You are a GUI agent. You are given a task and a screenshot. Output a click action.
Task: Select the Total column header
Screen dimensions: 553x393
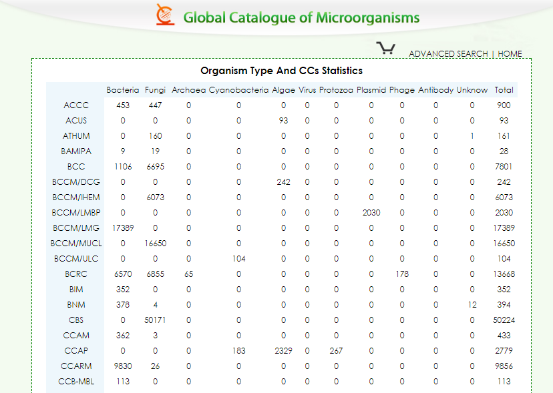[504, 90]
